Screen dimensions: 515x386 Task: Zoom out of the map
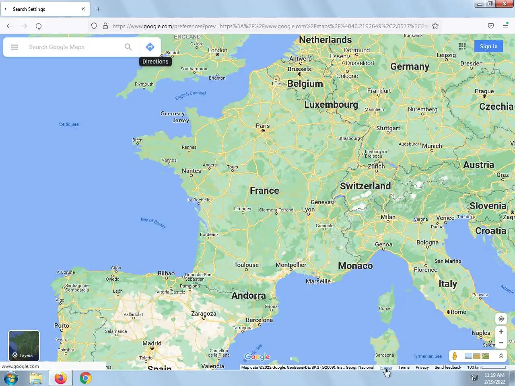(x=501, y=343)
